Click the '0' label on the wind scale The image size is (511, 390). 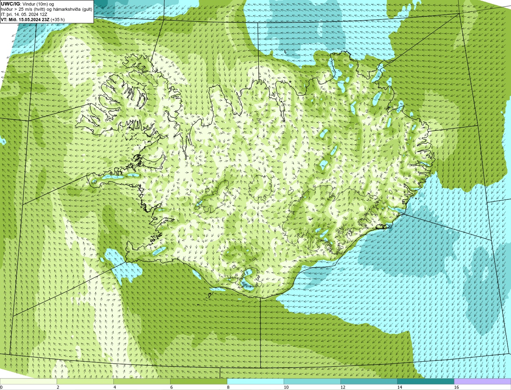pos(1,387)
